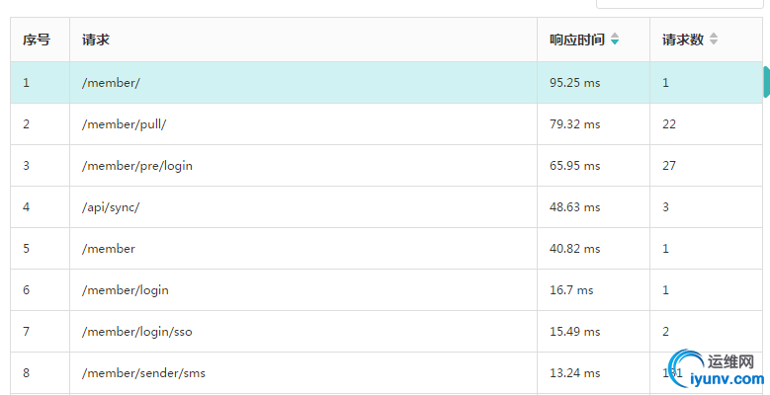Click the teal side tab on right edge
The height and width of the screenshot is (395, 770).
coord(766,82)
